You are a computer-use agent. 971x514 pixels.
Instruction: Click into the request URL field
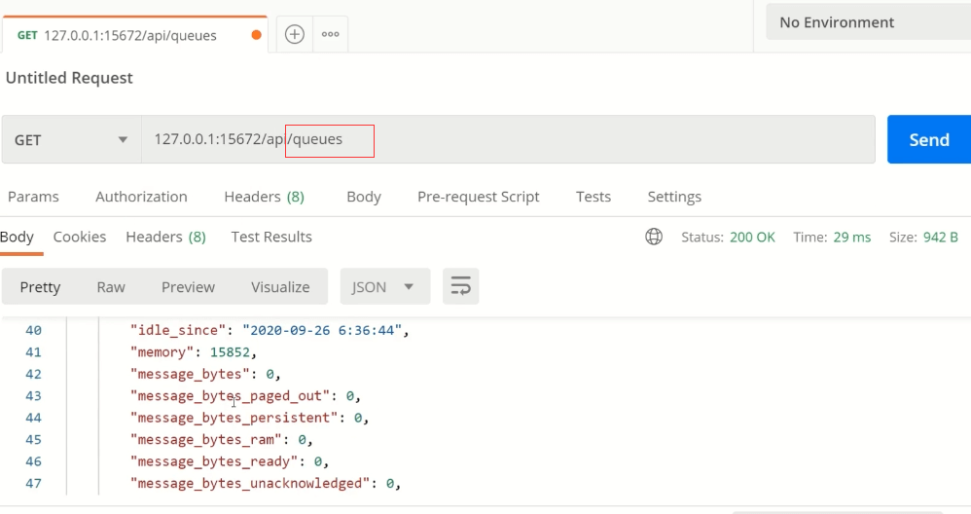tap(508, 139)
